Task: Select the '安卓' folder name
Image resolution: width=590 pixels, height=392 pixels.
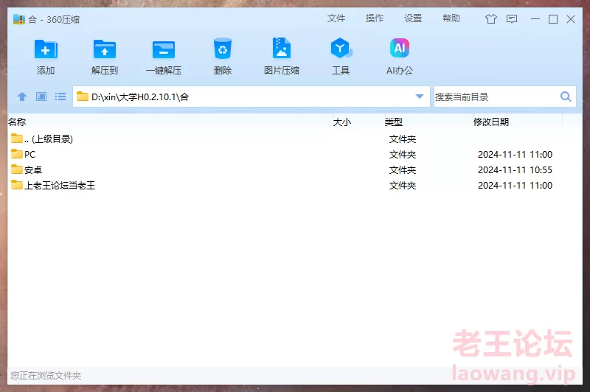Action: pos(33,170)
